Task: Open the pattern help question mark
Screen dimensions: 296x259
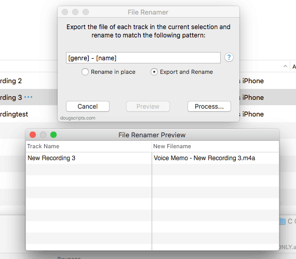Action: click(x=229, y=57)
